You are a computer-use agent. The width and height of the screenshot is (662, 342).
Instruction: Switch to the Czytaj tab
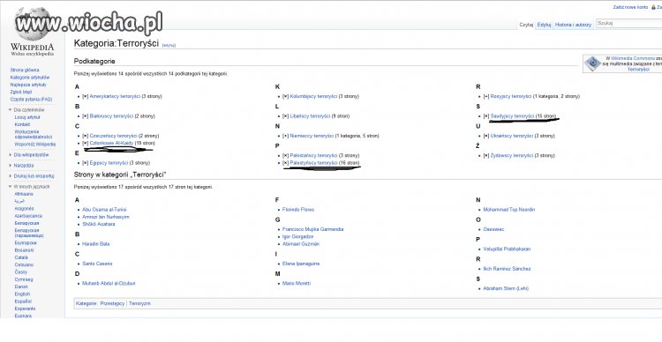(x=526, y=25)
